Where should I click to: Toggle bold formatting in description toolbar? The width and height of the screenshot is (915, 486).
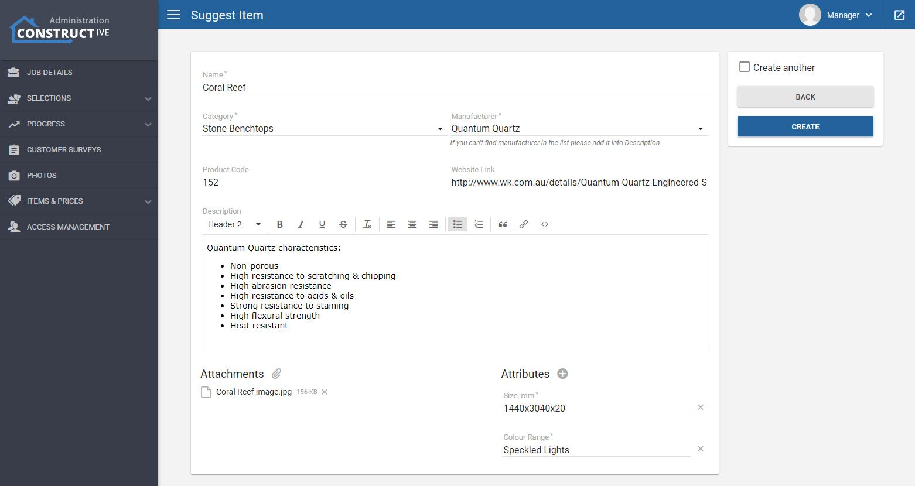(x=280, y=224)
